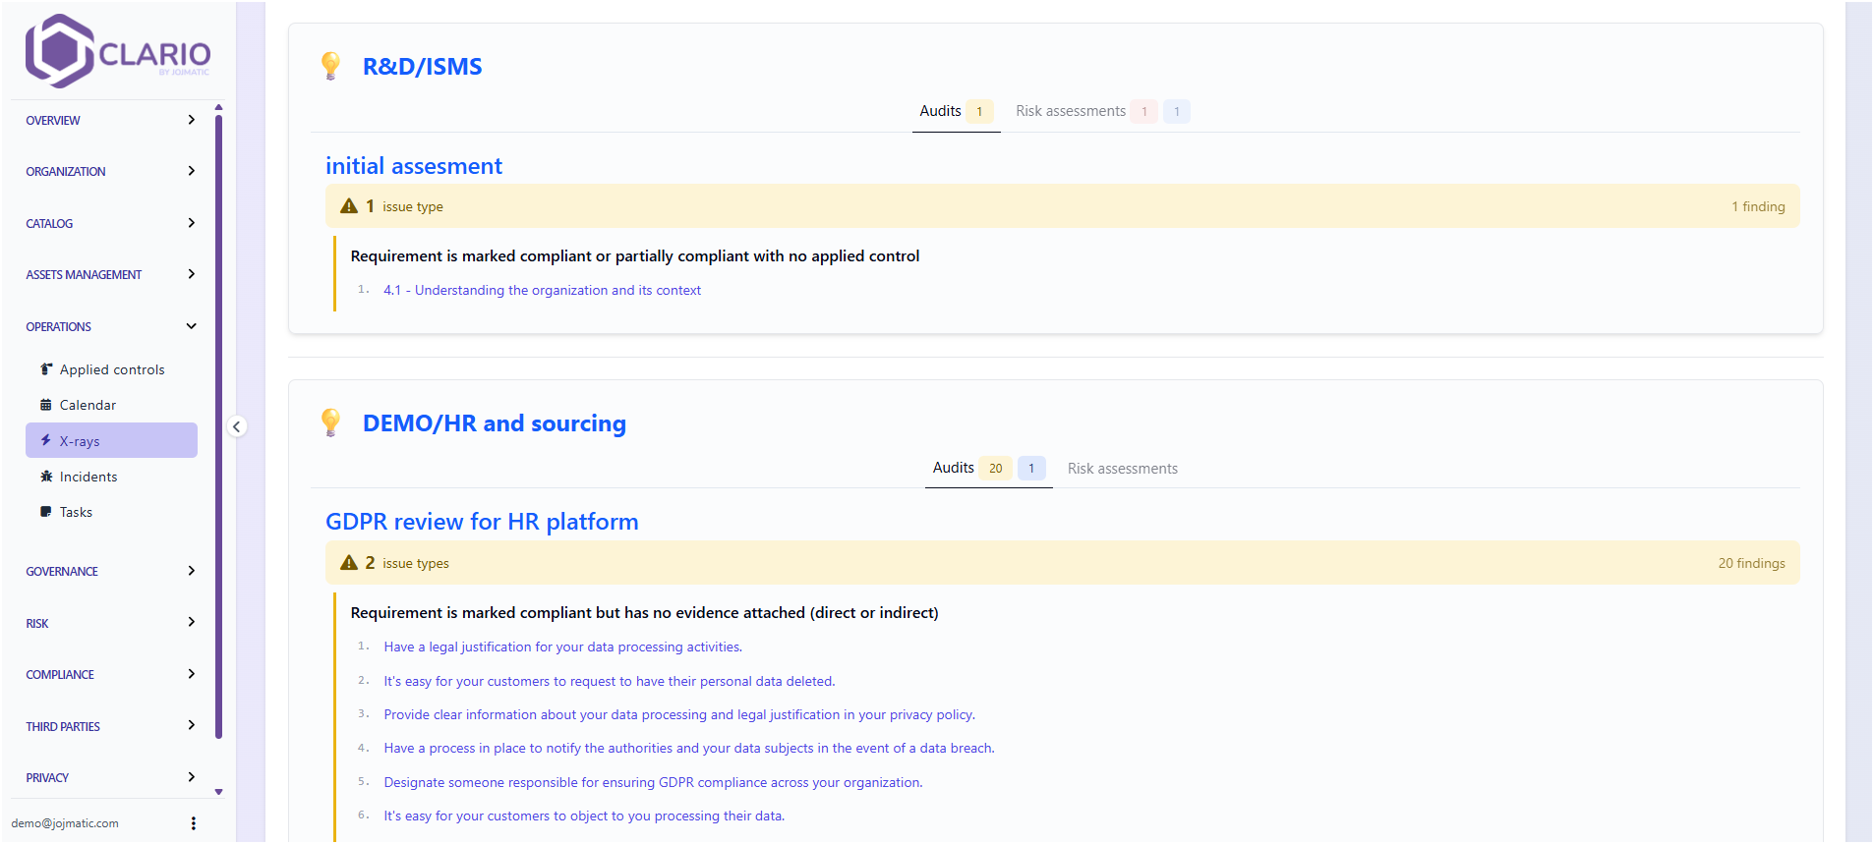Open the initial assesment audit link
Screen dimensions: 1874x844
point(414,166)
